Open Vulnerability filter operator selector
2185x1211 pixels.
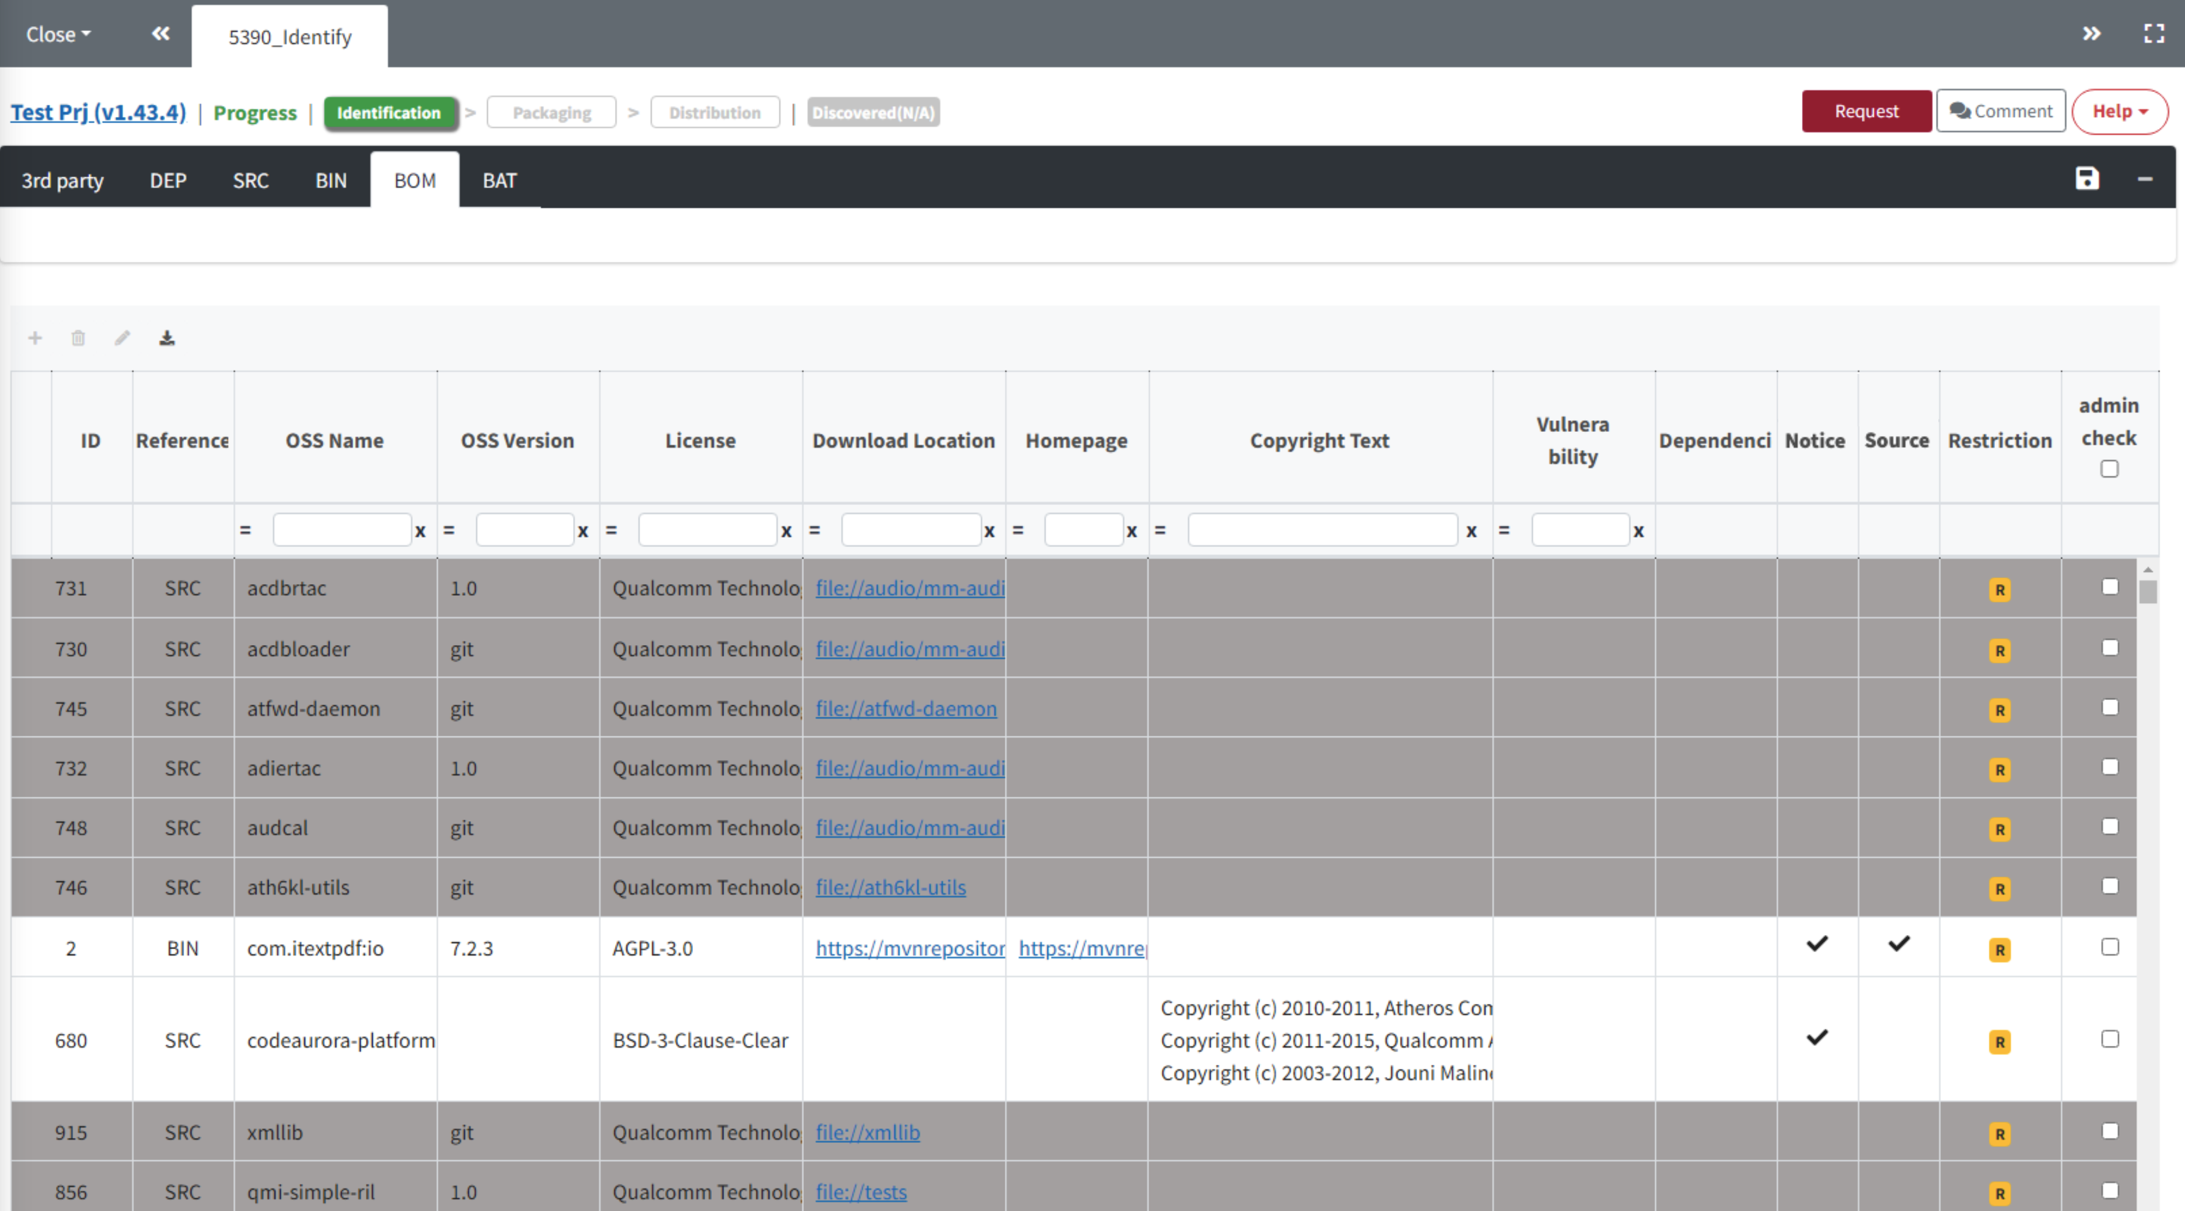pyautogui.click(x=1503, y=531)
